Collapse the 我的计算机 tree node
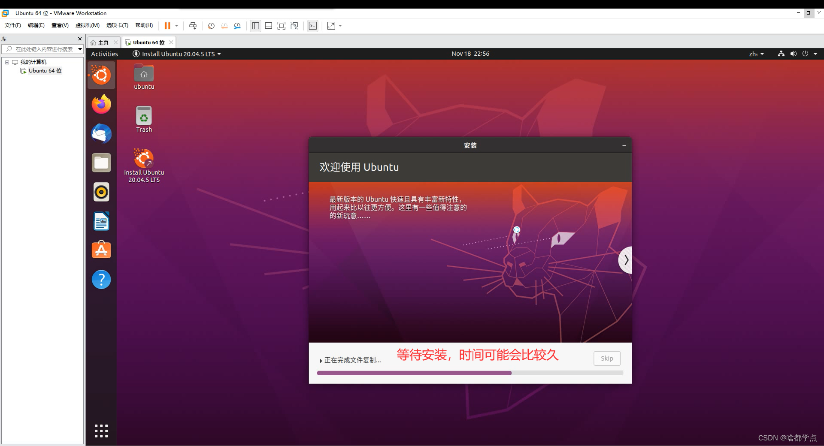 tap(7, 62)
